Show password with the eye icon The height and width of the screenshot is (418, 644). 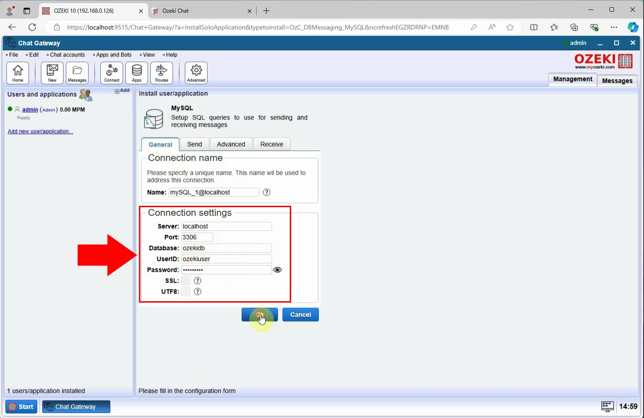[277, 270]
